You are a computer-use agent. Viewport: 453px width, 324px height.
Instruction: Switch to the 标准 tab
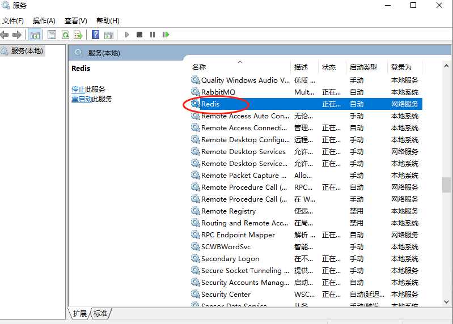click(100, 313)
